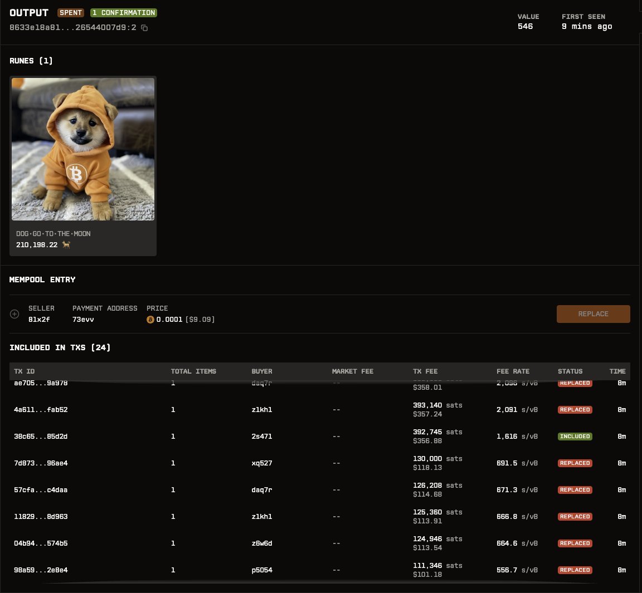Click buyer p5054

click(x=261, y=570)
